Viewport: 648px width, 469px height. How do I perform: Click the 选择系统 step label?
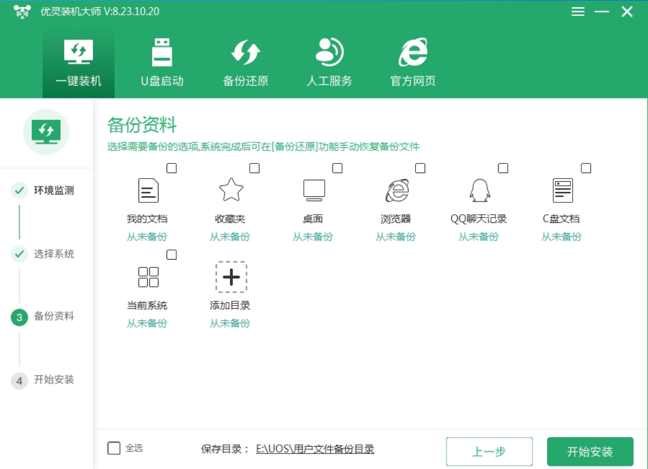click(x=54, y=254)
